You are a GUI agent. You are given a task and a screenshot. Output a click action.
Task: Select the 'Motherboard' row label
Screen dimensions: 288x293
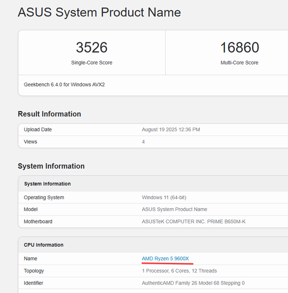pyautogui.click(x=38, y=222)
